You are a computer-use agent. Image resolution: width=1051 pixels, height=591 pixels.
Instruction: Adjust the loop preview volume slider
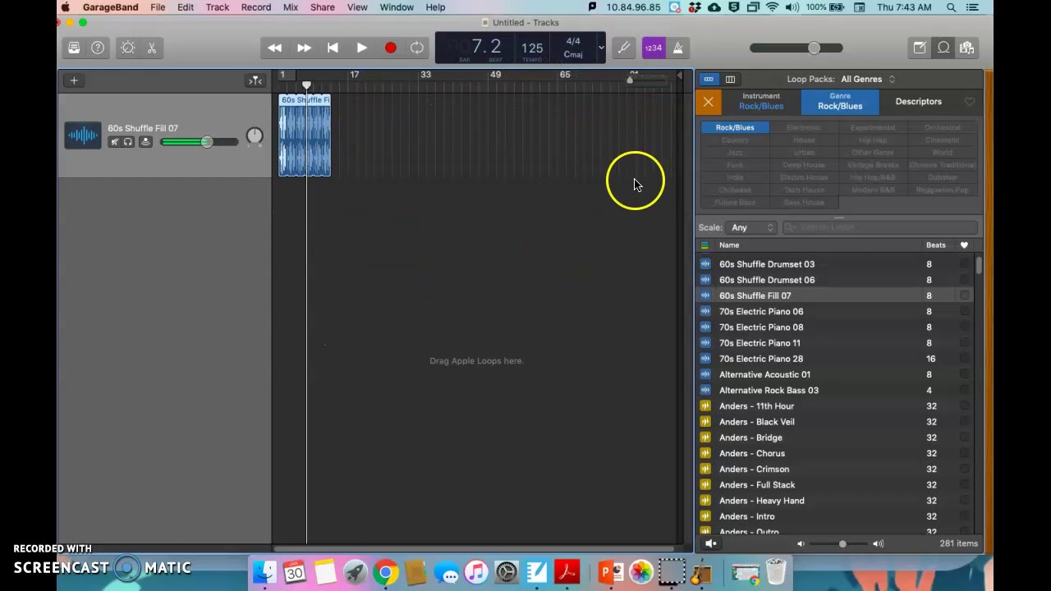click(839, 543)
